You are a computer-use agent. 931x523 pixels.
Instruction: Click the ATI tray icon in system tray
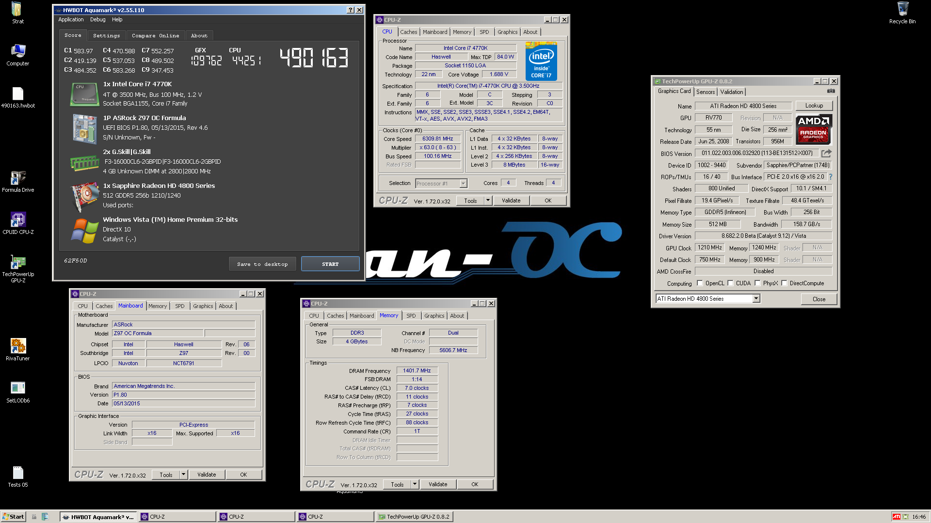[897, 517]
